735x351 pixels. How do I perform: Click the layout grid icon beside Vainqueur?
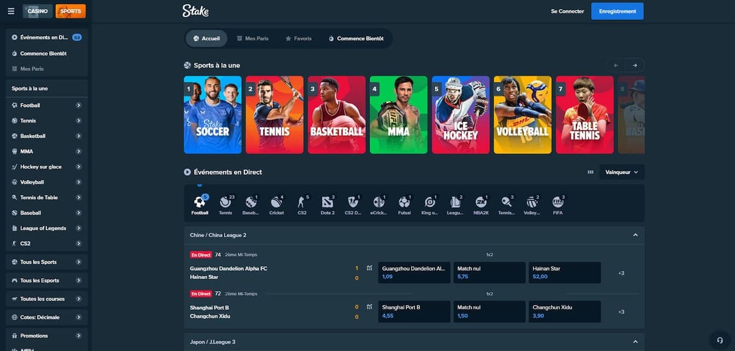click(x=590, y=172)
